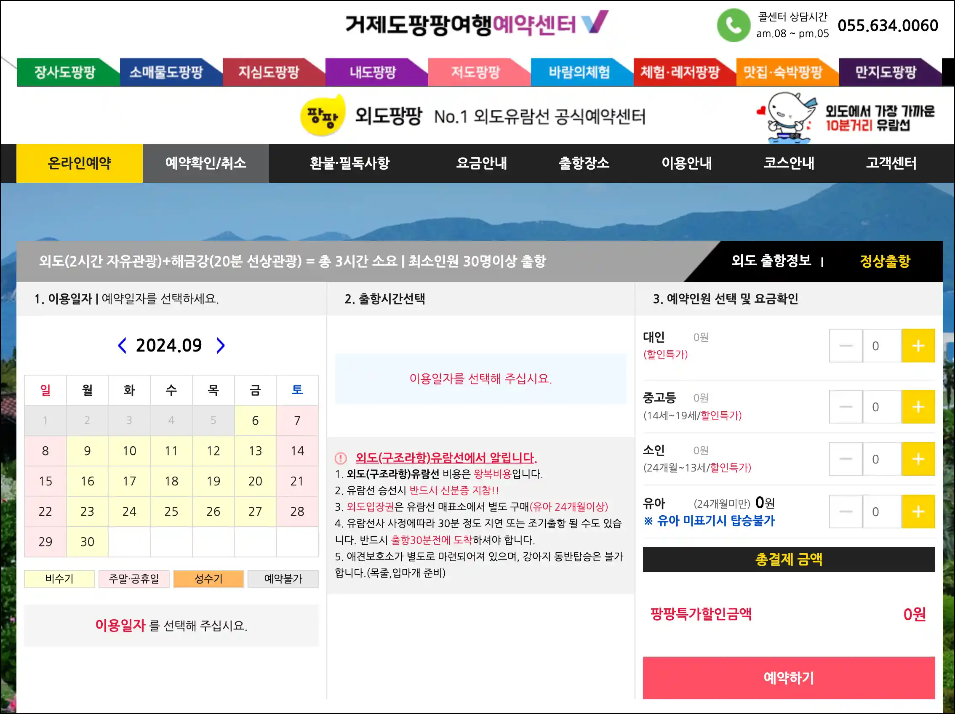Select September 14 on calendar
This screenshot has height=714, width=955.
click(x=297, y=451)
